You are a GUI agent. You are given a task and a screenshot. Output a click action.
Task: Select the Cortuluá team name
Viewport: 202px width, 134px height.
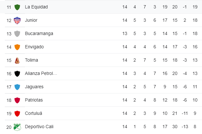point(33,113)
